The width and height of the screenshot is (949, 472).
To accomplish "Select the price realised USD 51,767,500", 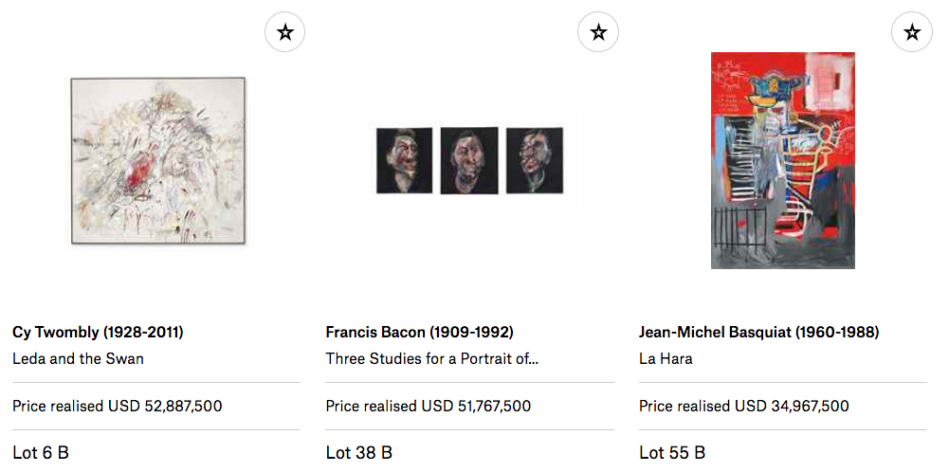I will tap(429, 407).
